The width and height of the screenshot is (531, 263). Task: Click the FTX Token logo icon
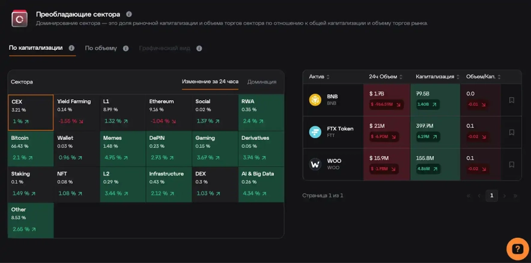[315, 132]
